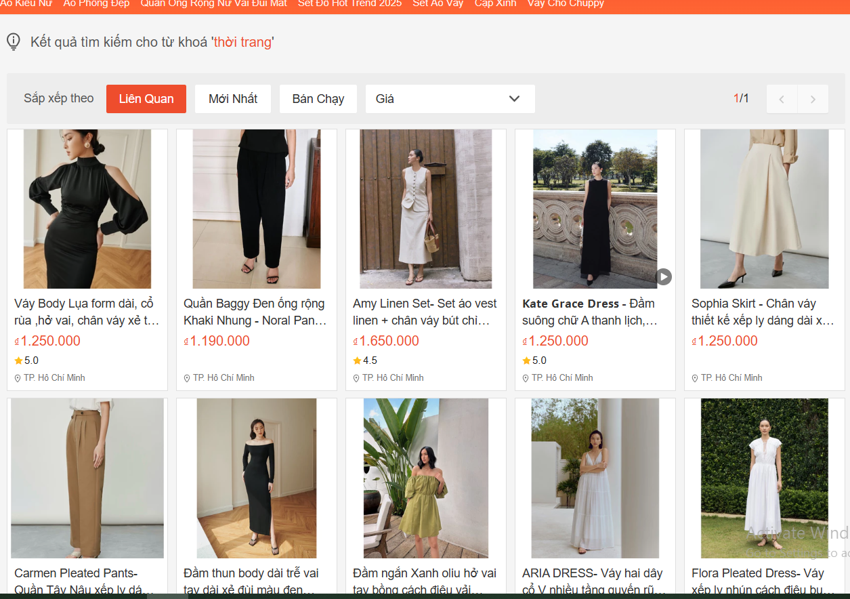Viewport: 850px width, 599px height.
Task: Click the lightbulb icon beside search results text
Action: (14, 42)
